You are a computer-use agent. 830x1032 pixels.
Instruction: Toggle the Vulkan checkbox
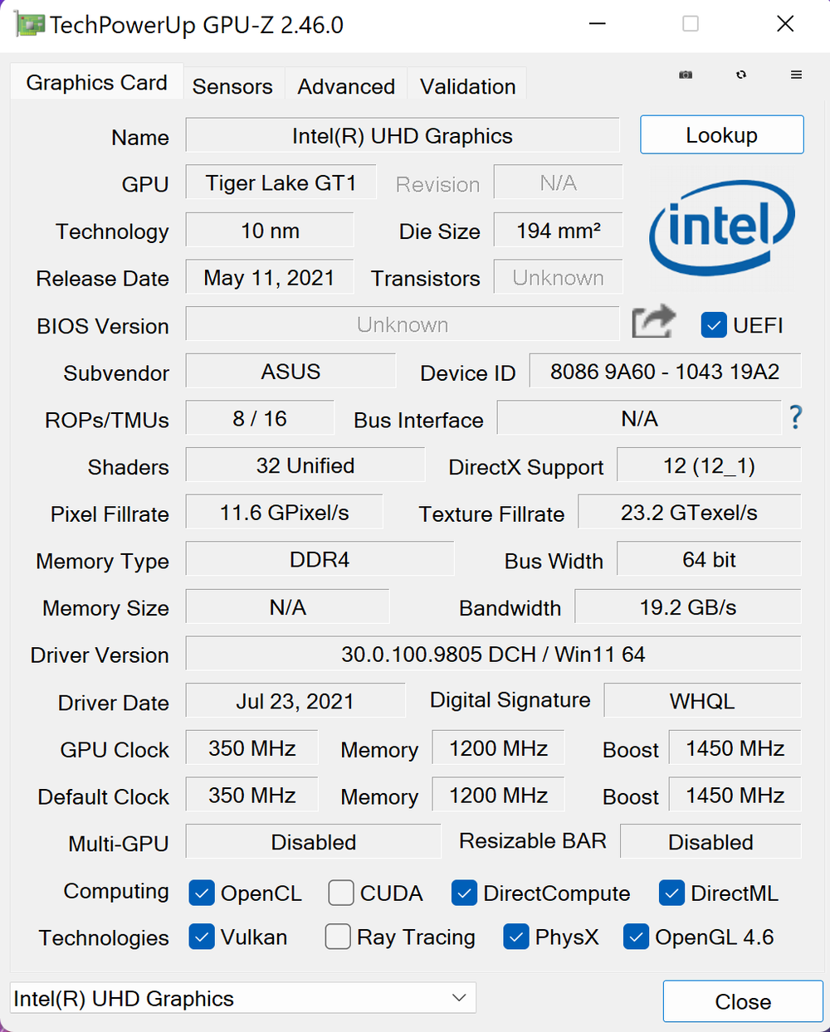202,937
